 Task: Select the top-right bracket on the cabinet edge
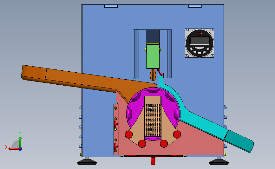point(195,6)
